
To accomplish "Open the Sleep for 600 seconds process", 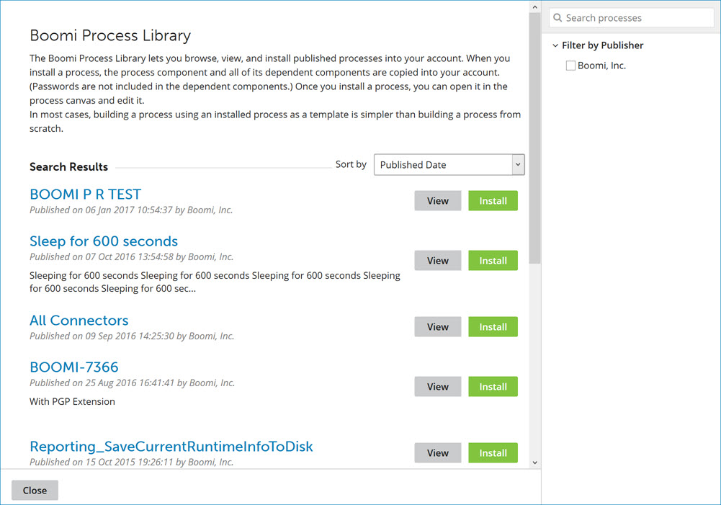I will (103, 241).
